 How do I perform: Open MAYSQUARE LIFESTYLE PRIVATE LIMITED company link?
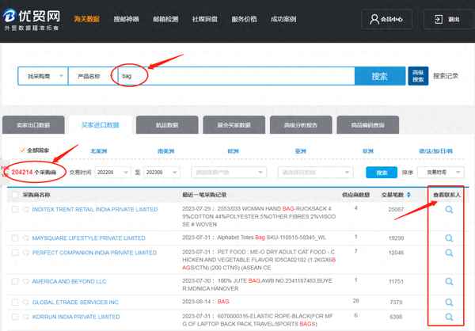[89, 238]
